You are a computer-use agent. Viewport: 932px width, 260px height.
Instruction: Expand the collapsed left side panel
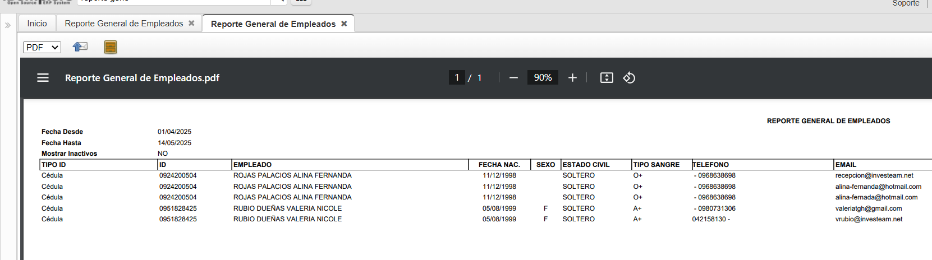coord(8,25)
